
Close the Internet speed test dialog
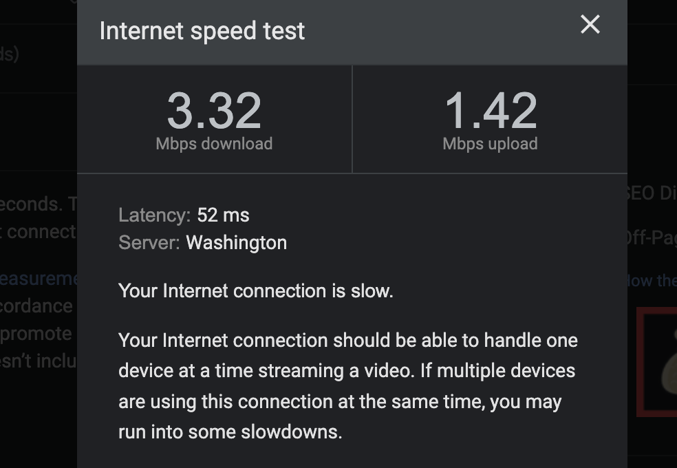590,25
